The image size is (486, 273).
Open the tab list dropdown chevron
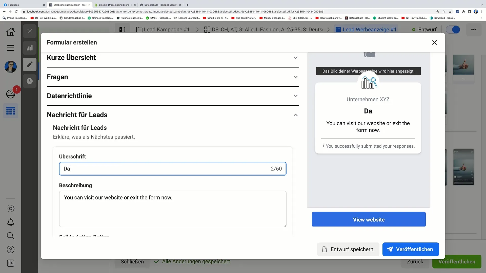point(482,5)
